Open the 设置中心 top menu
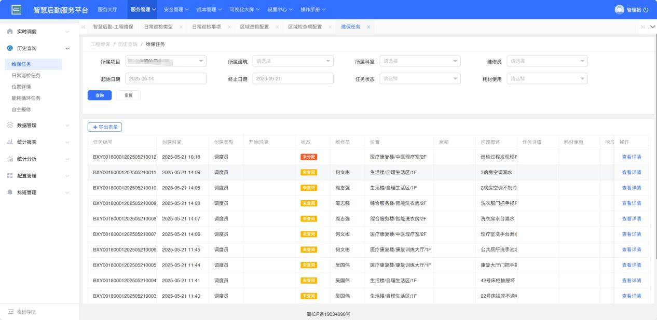This screenshot has height=320, width=657. 280,10
